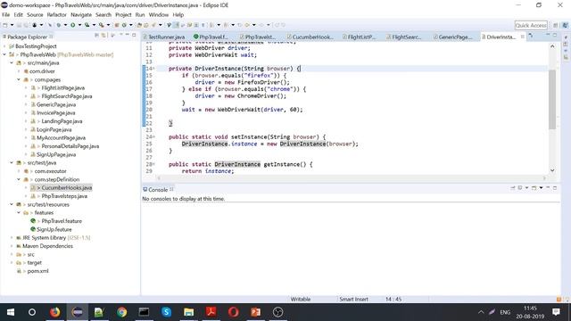Expand the com.driver package

point(19,71)
